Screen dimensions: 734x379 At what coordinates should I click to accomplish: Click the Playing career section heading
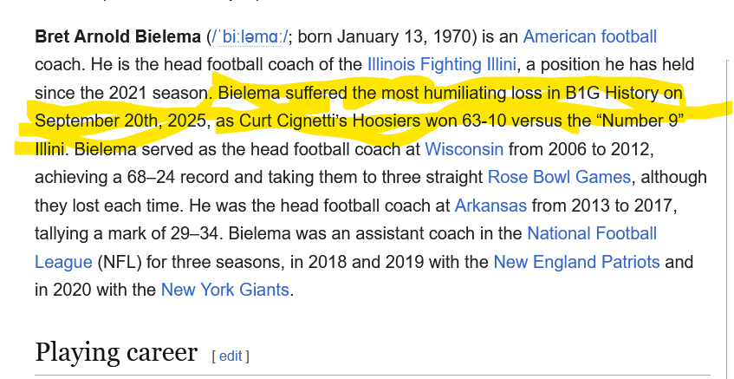pyautogui.click(x=115, y=352)
